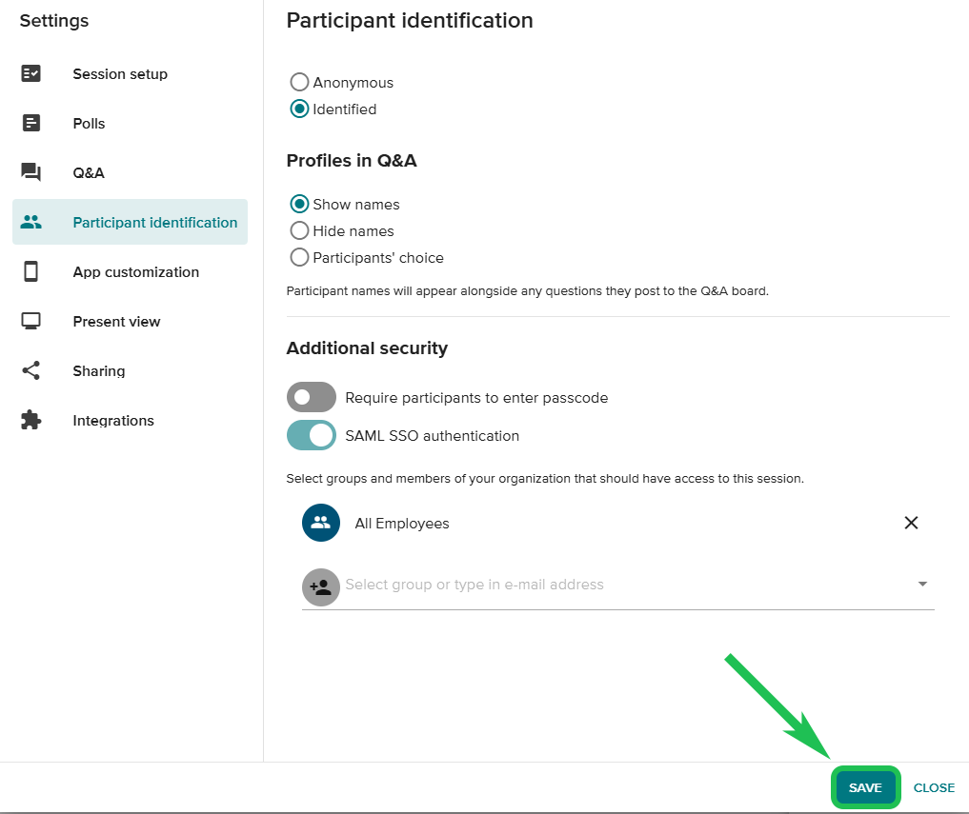Click the Session setup checklist icon

click(x=31, y=74)
